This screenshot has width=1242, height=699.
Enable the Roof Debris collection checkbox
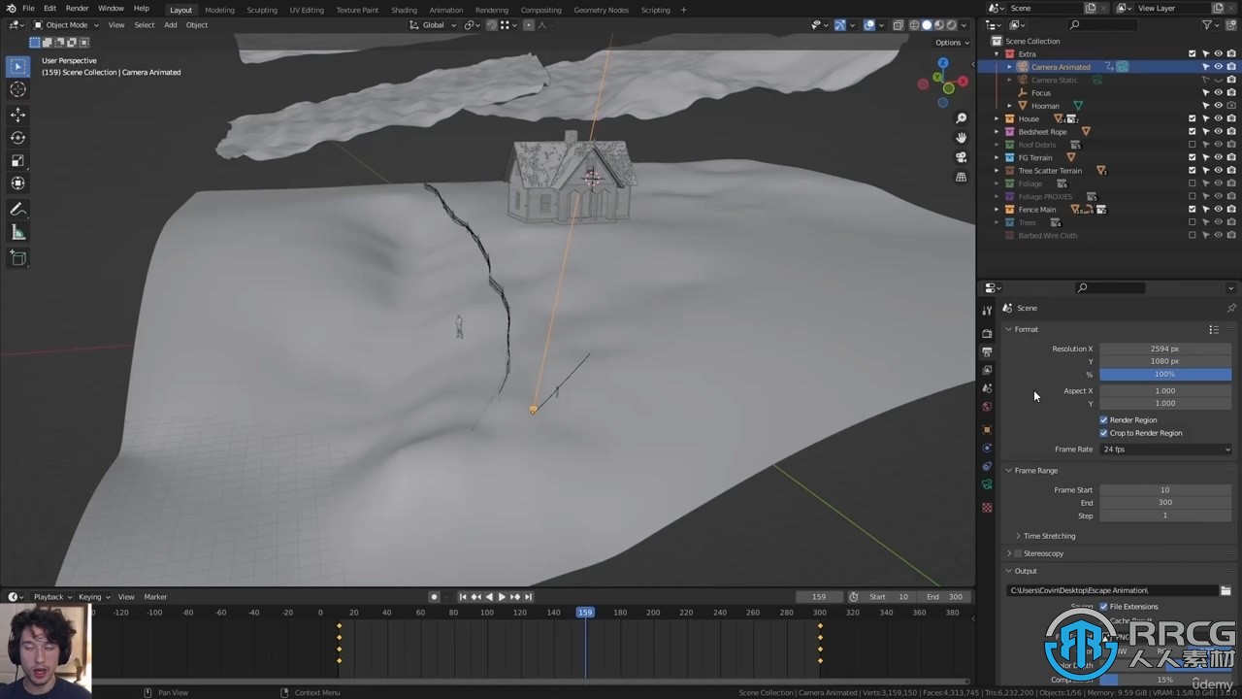click(1193, 145)
